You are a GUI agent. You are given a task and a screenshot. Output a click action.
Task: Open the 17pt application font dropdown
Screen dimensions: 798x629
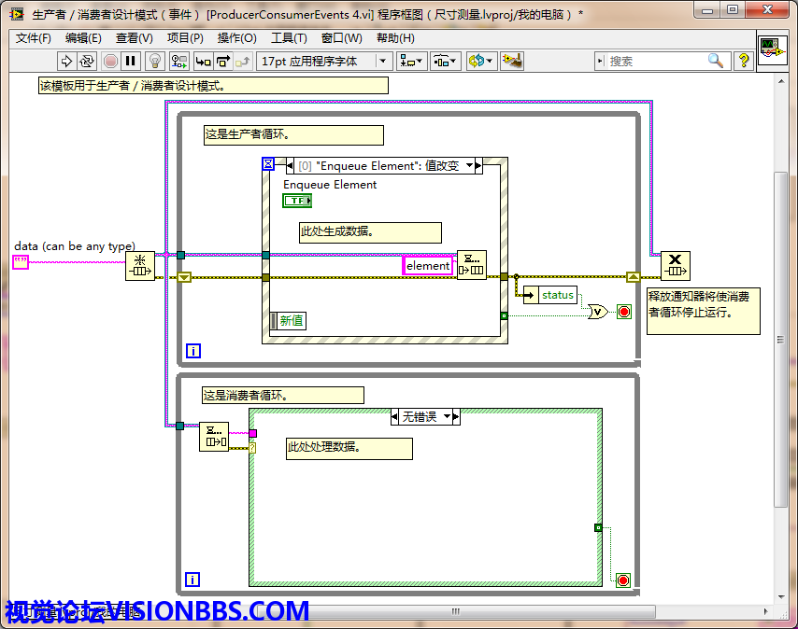(323, 61)
